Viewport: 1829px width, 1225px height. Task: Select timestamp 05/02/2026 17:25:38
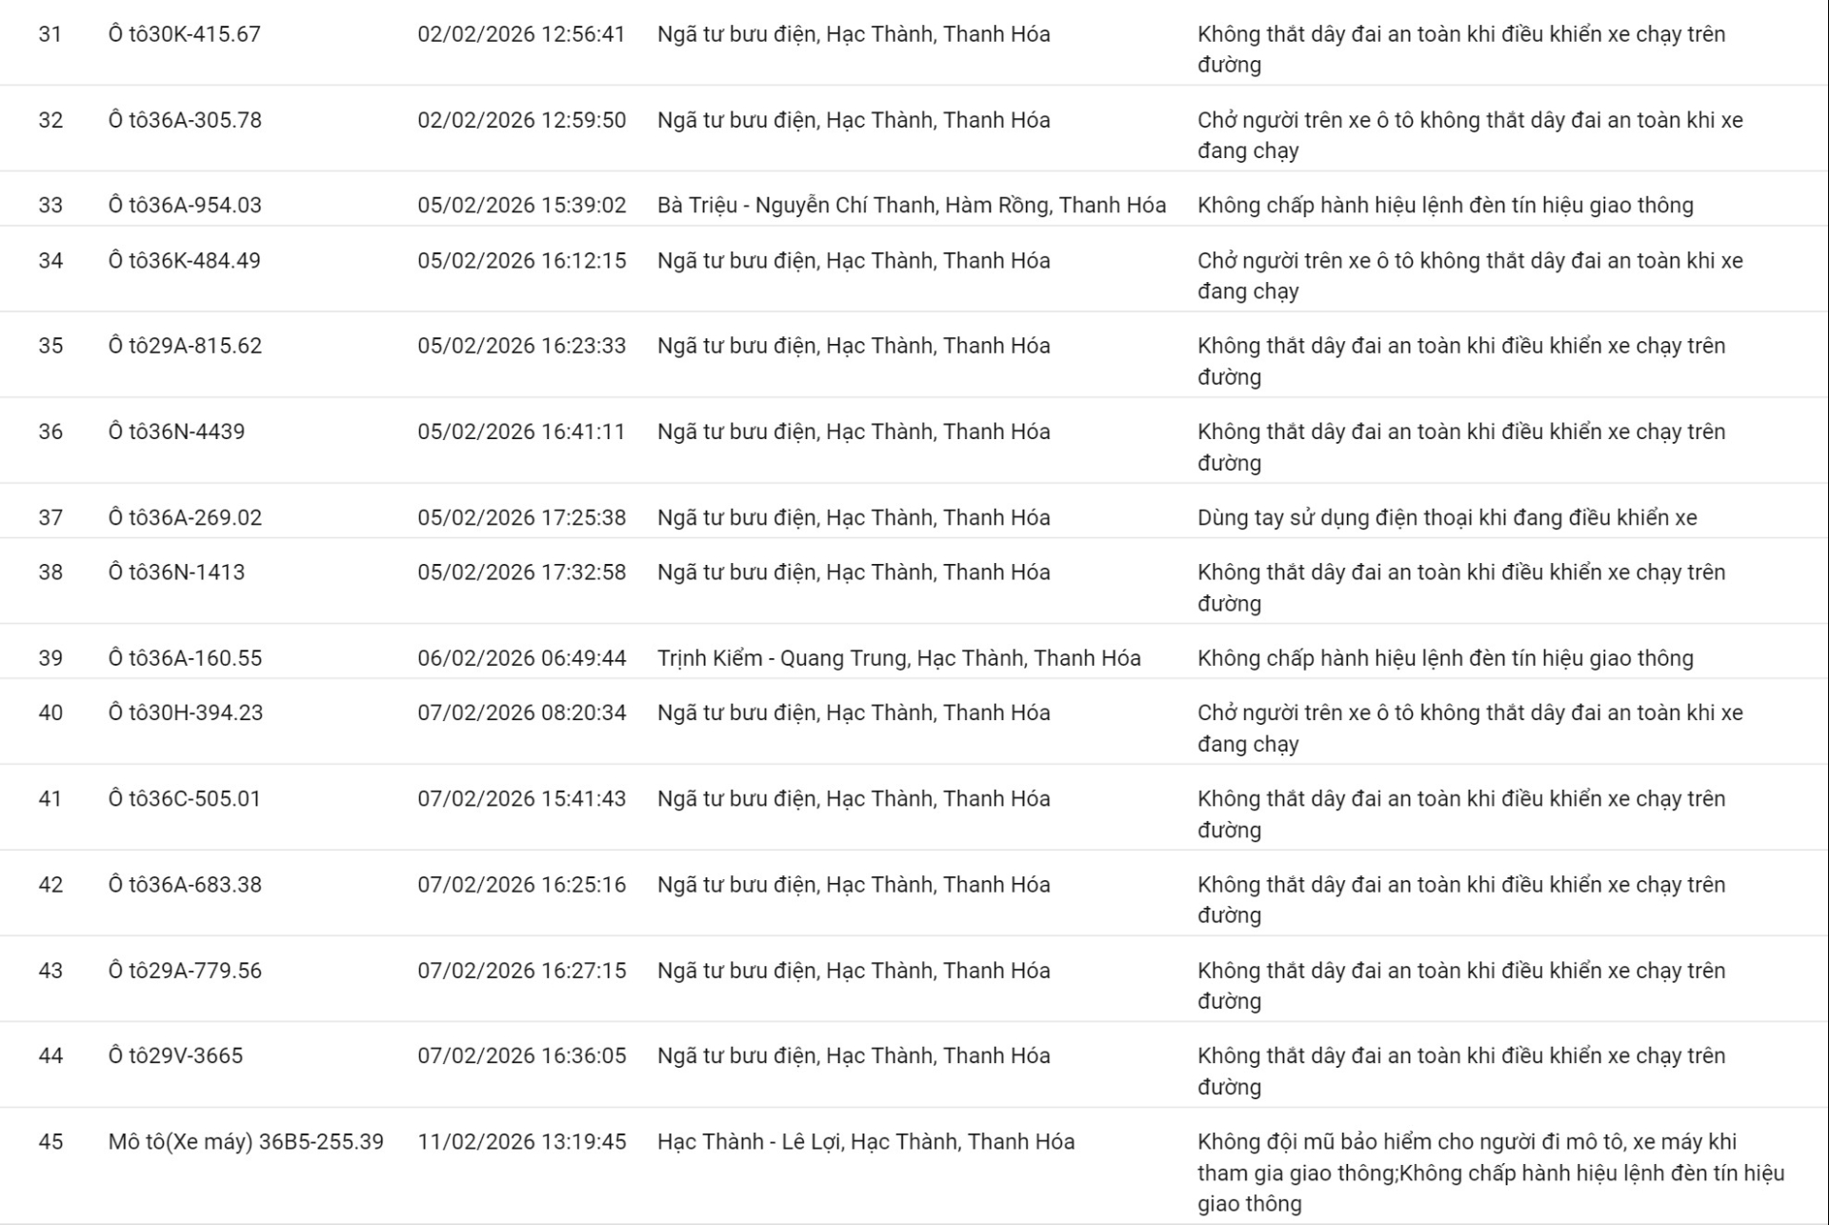(521, 517)
